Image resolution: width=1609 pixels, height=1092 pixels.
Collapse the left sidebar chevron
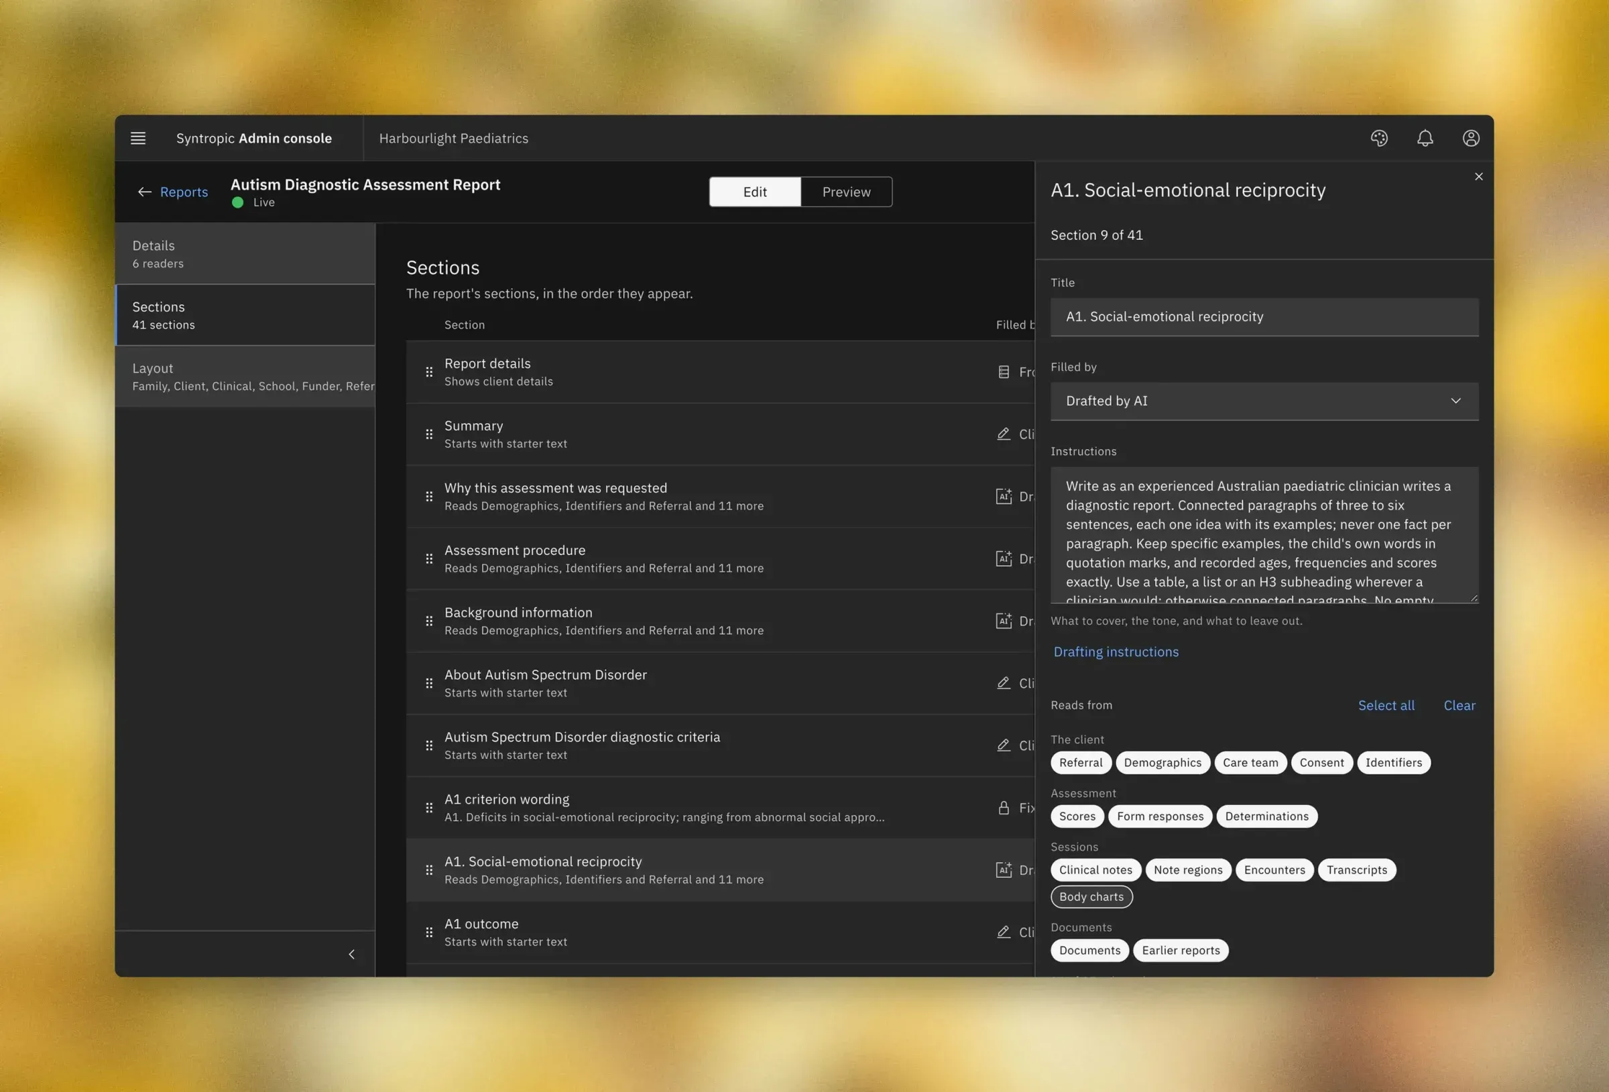352,953
